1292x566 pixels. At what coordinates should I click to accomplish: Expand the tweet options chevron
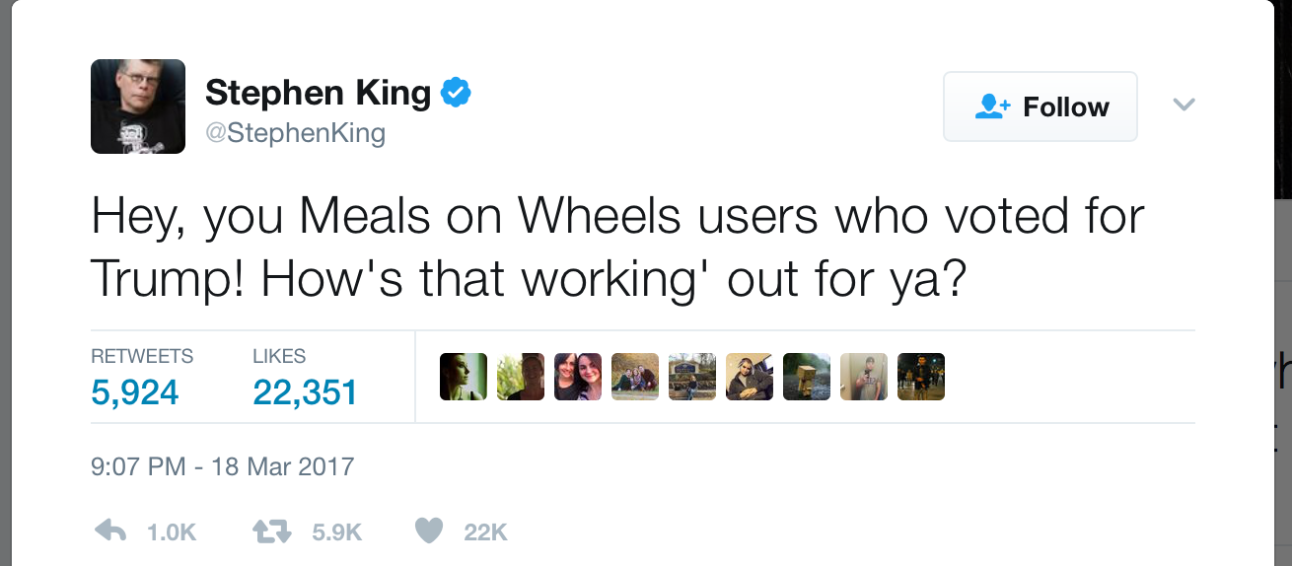click(x=1184, y=105)
